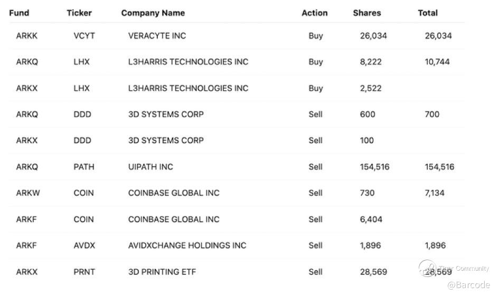This screenshot has height=296, width=499.
Task: Sort by the Ticker column header
Action: 79,13
